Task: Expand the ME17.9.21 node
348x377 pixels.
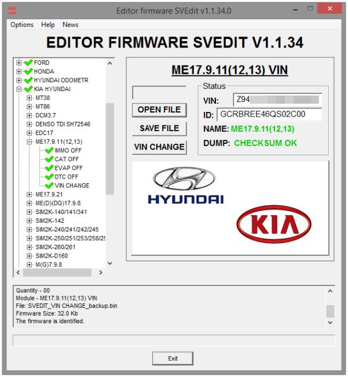Action: (x=30, y=194)
